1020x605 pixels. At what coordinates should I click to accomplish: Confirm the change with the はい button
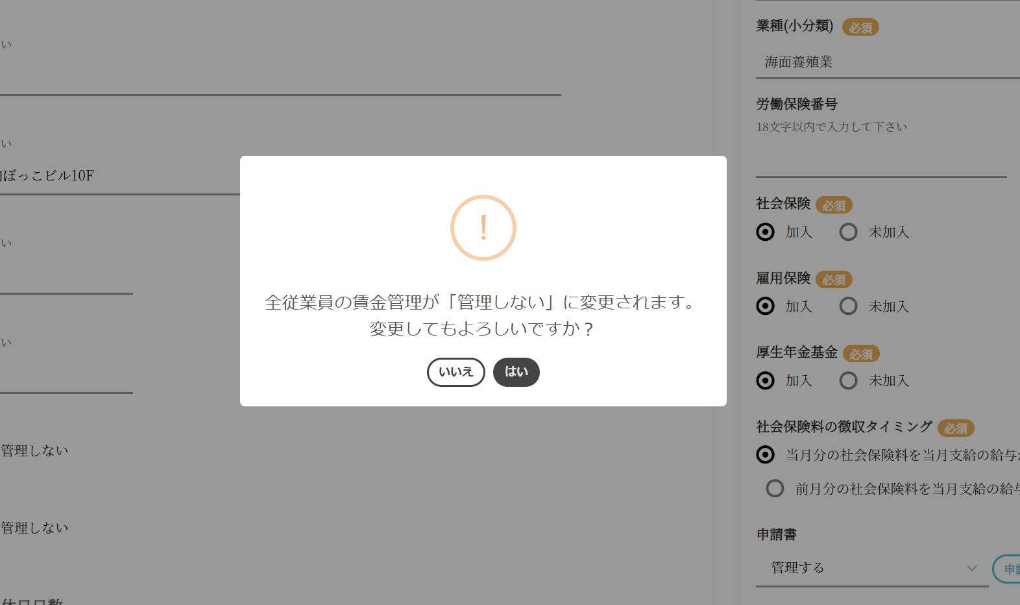(x=516, y=372)
